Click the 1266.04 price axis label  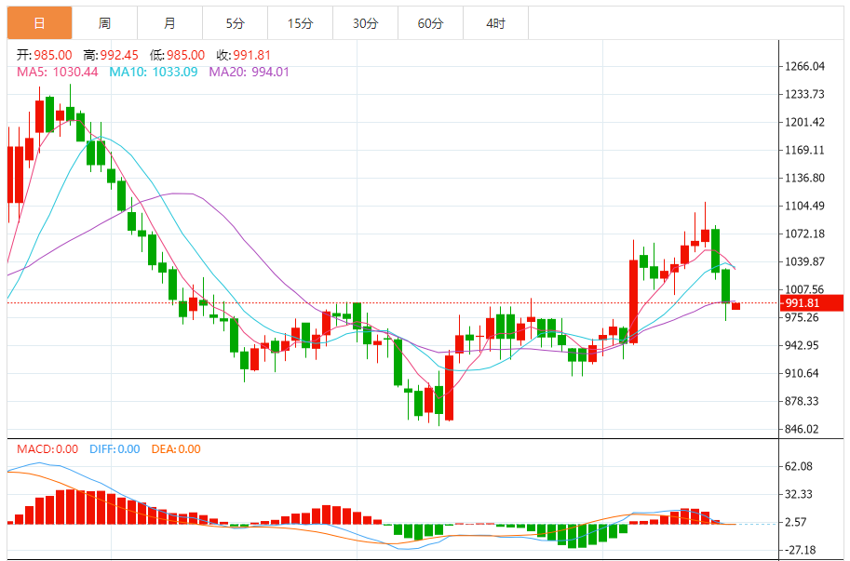pos(804,66)
